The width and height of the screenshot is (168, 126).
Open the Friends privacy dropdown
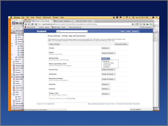106,48
